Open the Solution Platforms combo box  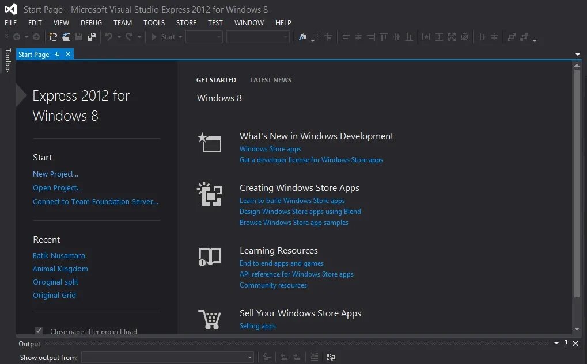point(258,37)
